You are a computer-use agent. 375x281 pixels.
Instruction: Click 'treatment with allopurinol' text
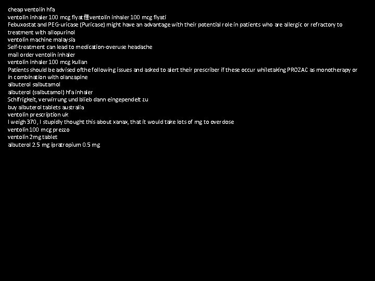click(x=41, y=32)
